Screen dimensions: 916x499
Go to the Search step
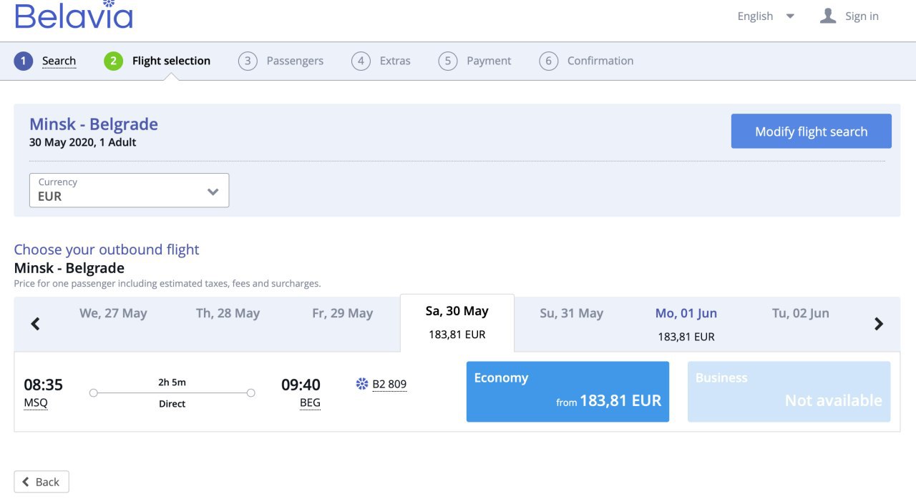59,61
